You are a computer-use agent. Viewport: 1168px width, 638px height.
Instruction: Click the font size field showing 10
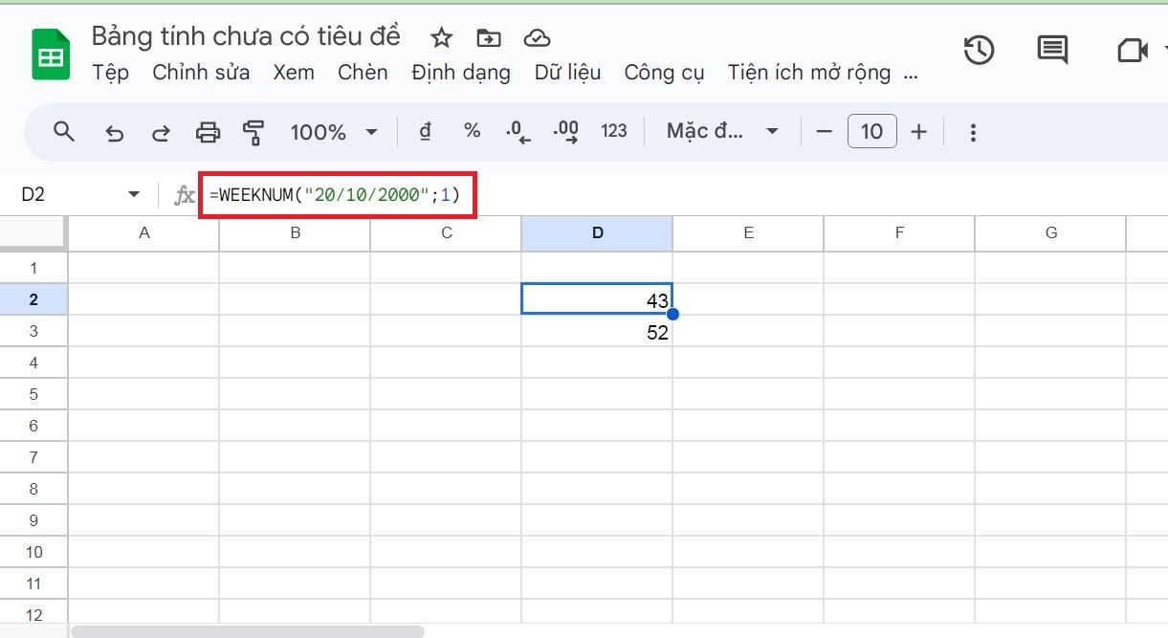point(872,132)
